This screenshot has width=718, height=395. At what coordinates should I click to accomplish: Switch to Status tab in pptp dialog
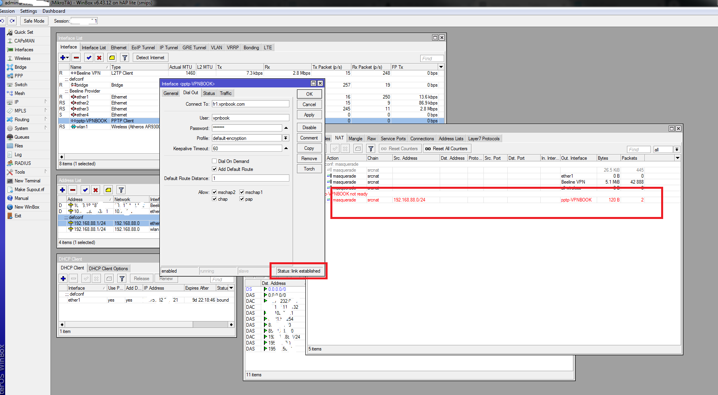209,93
